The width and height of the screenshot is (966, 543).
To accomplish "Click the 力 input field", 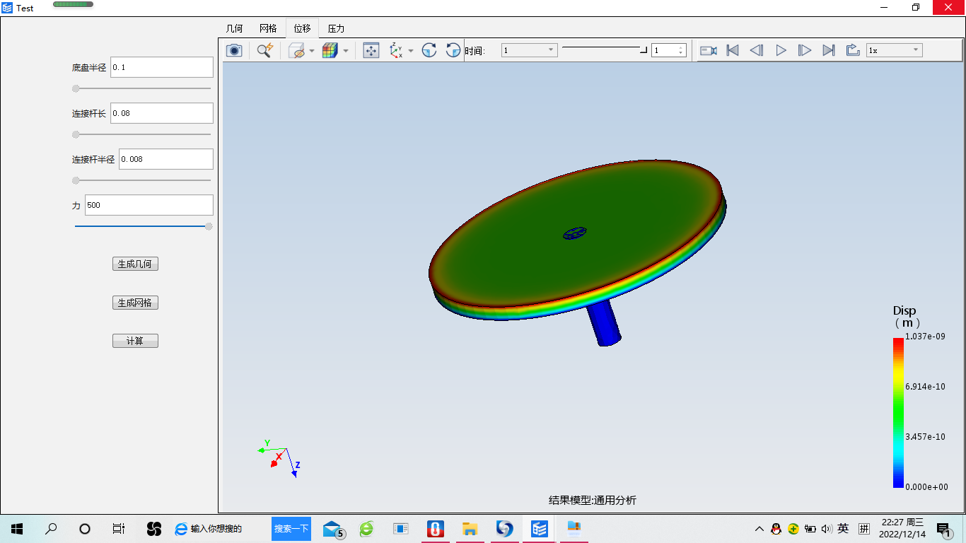I will click(149, 205).
